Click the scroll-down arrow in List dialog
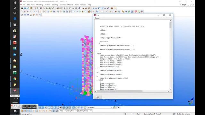205x115 pixels. coord(170,89)
